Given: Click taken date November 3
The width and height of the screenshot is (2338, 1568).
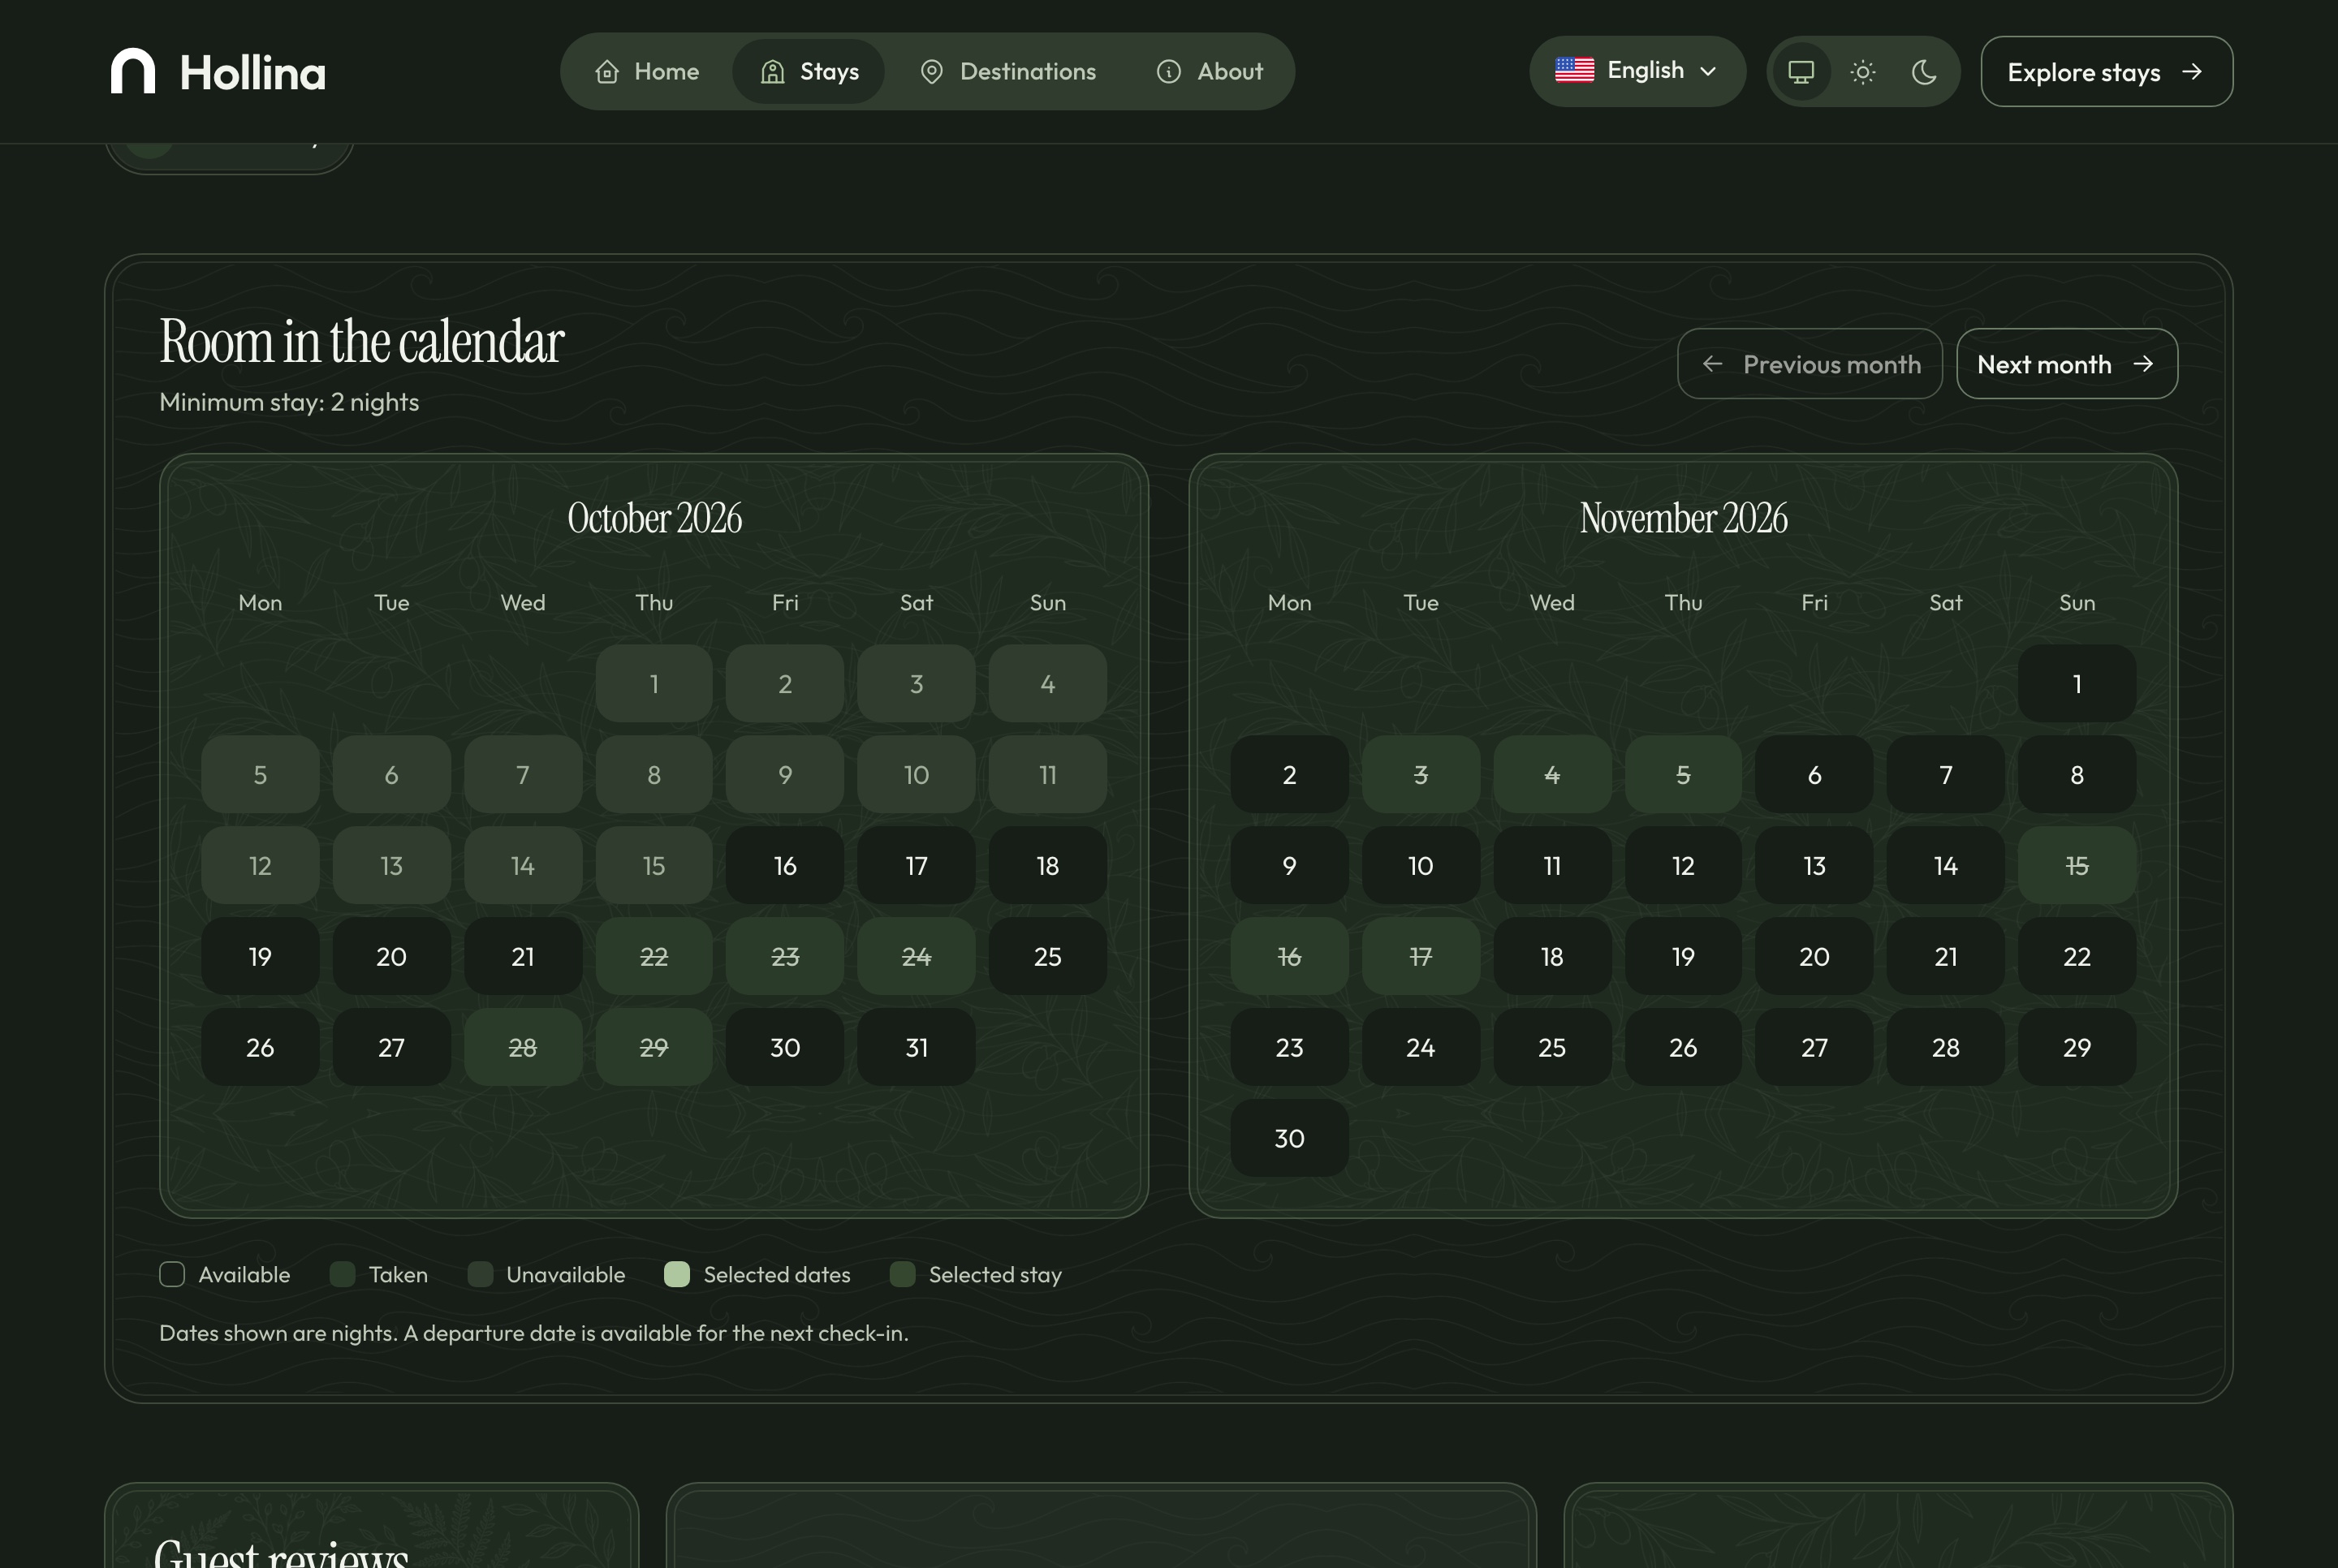Looking at the screenshot, I should point(1420,775).
